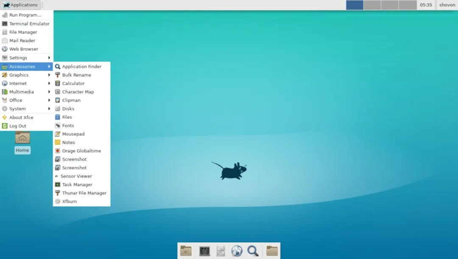Expand the Multimedia submenu arrow
This screenshot has width=458, height=259.
click(x=49, y=92)
